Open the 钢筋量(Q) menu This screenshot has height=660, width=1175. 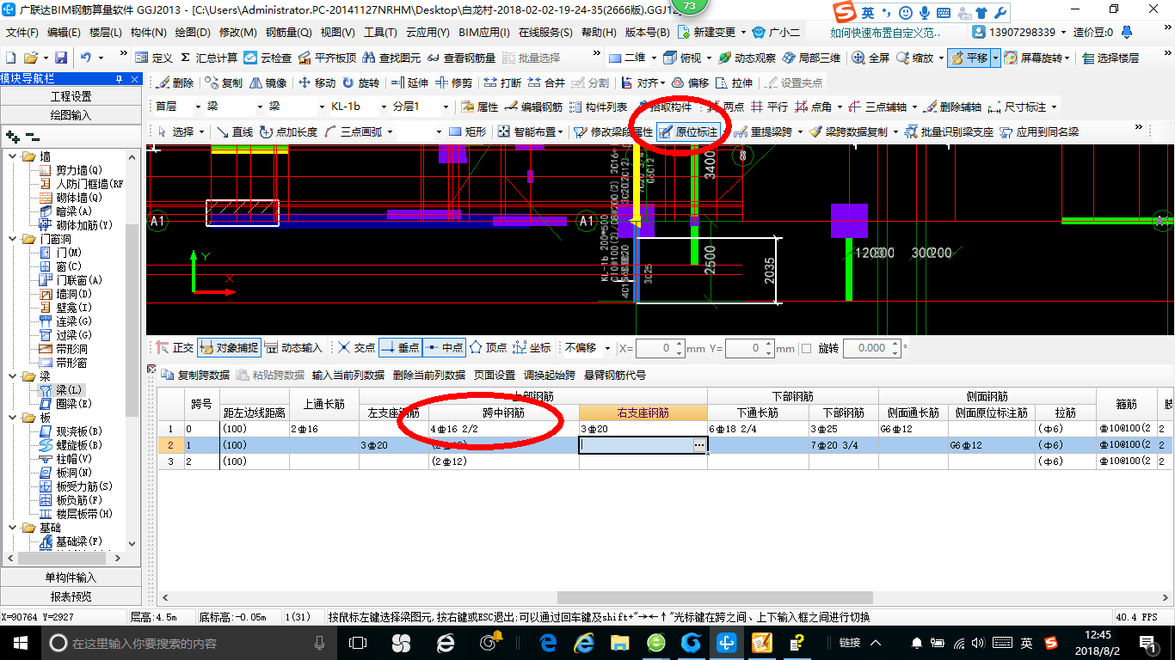point(289,32)
